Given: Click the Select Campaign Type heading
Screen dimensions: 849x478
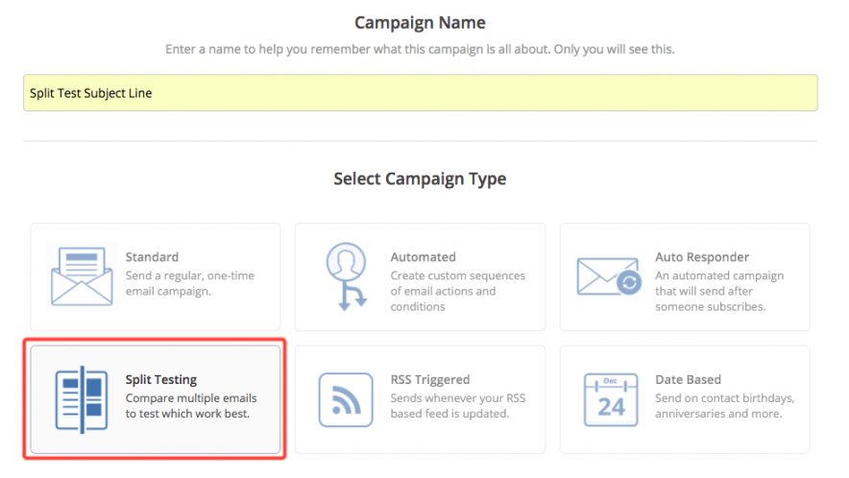Looking at the screenshot, I should point(420,179).
